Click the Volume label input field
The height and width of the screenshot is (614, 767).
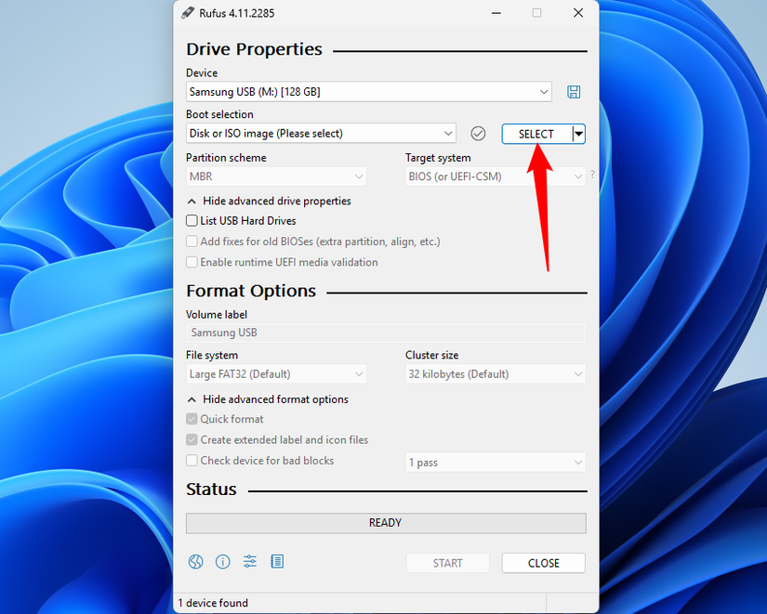coord(384,333)
